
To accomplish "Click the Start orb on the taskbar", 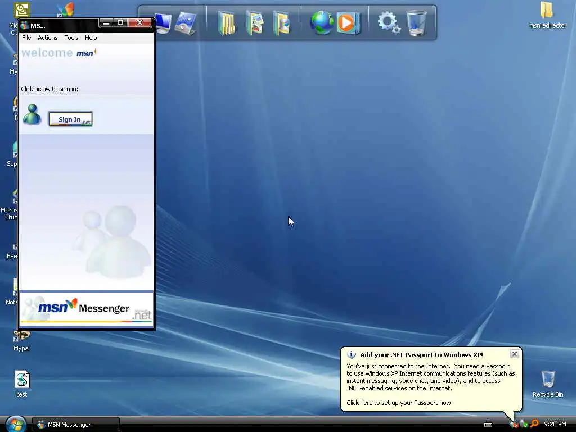I will [x=15, y=424].
